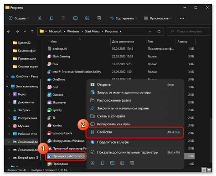Sort by Дата изменения column header
Image resolution: width=216 pixels, height=176 pixels.
click(123, 41)
